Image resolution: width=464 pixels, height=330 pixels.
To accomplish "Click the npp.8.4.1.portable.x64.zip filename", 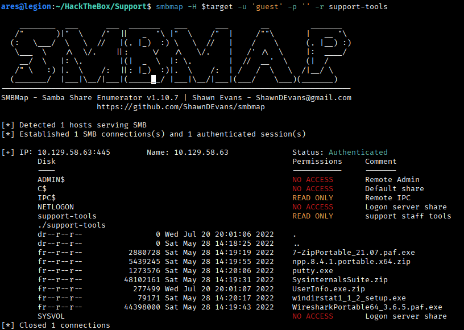I will click(x=351, y=262).
